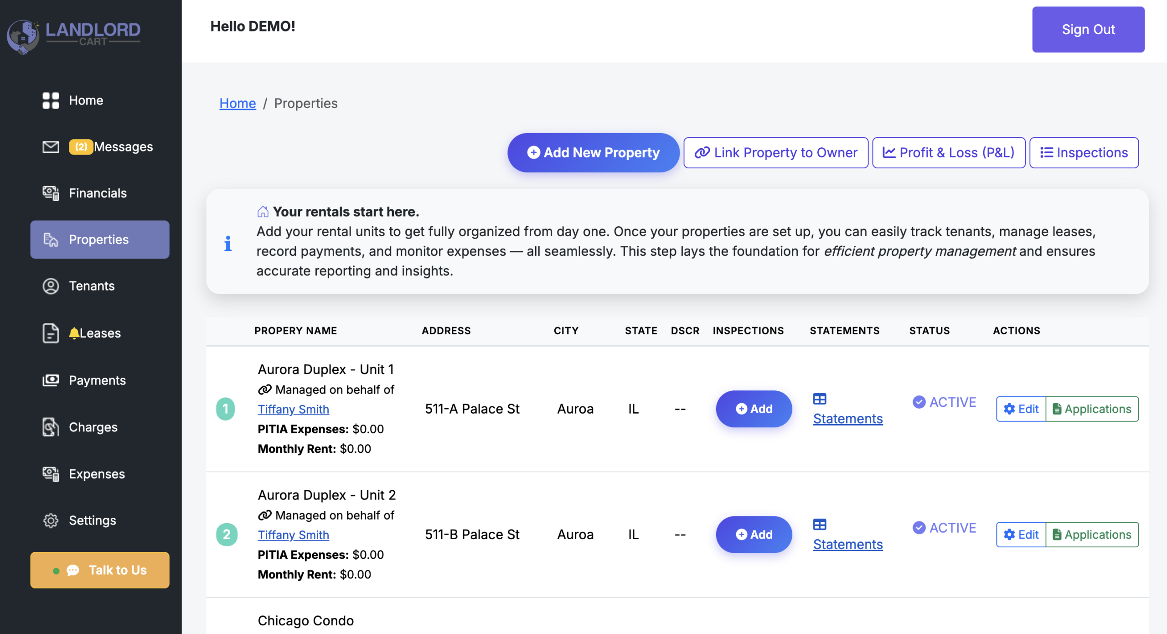Click Home breadcrumb link
This screenshot has height=634, width=1167.
point(238,104)
